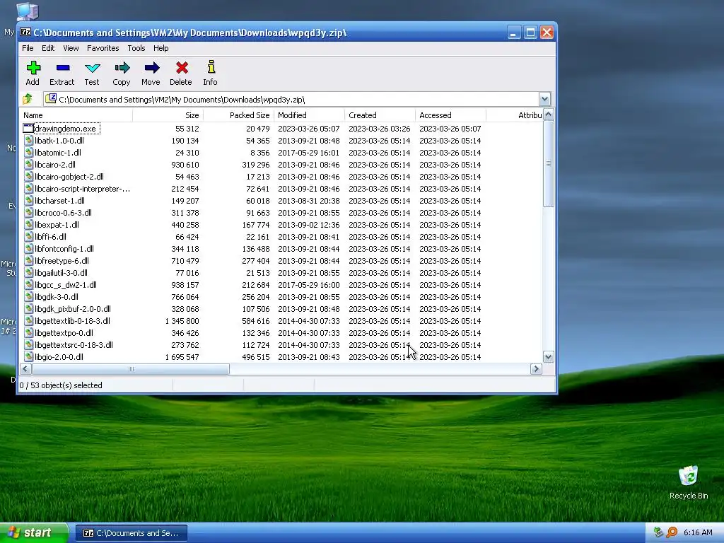The image size is (724, 543).
Task: Click the libatomic-1.dll file icon
Action: 28,153
